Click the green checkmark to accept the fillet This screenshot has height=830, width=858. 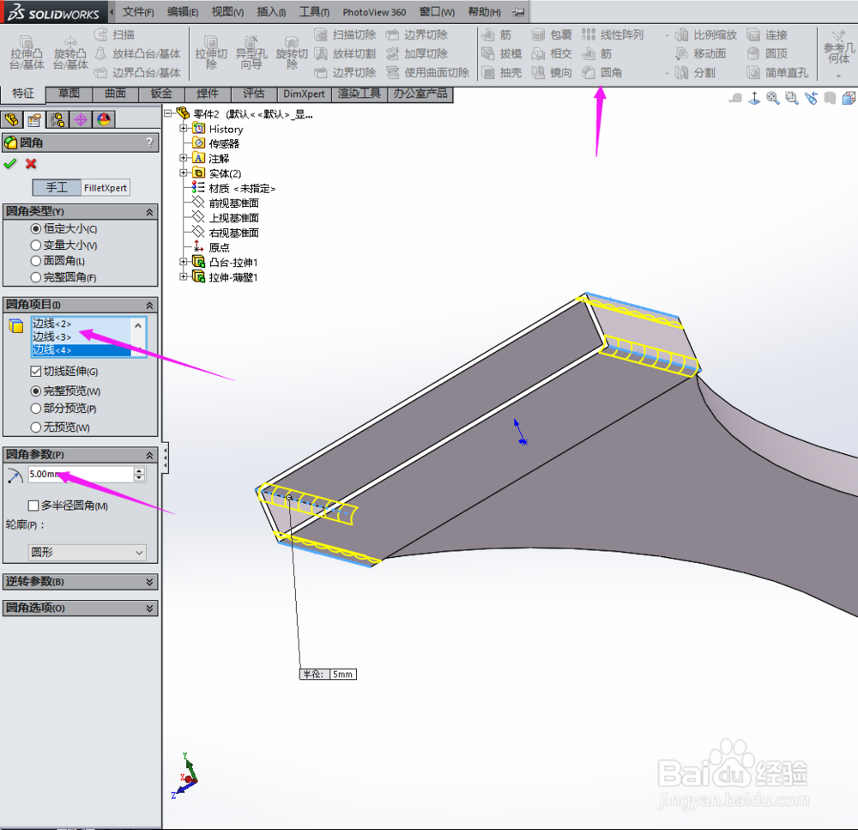(x=10, y=164)
